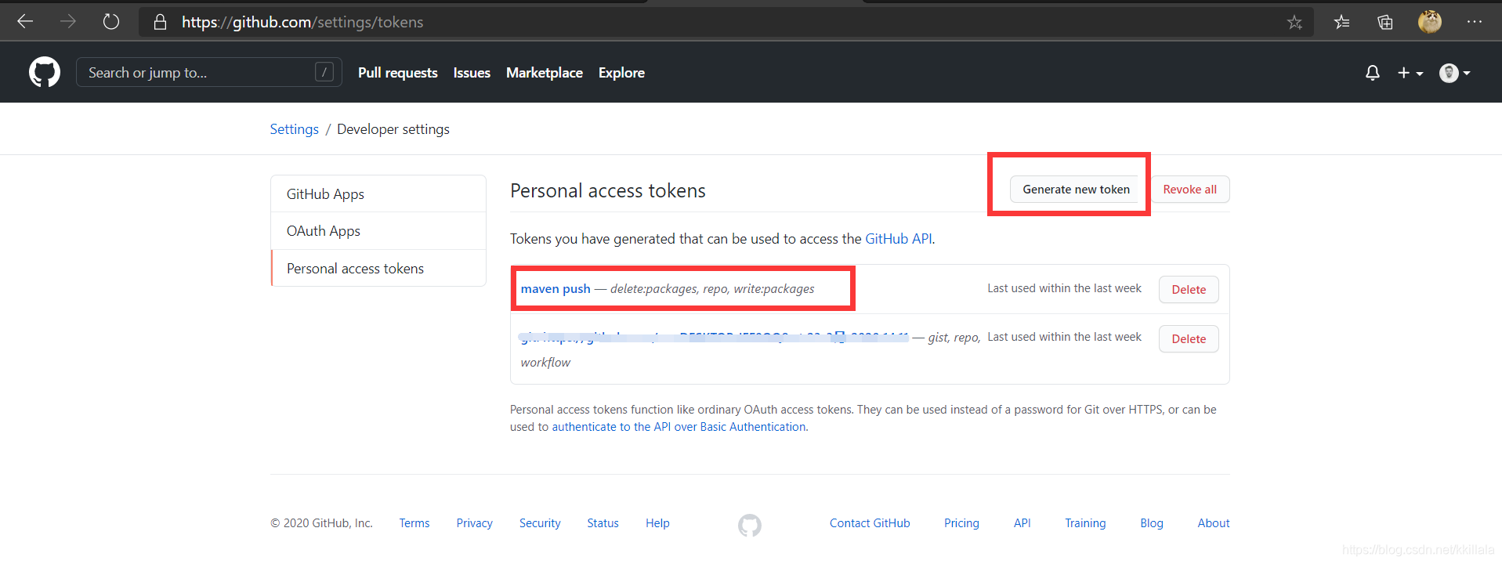1502x564 pixels.
Task: Open the user avatar dropdown menu
Action: (1455, 73)
